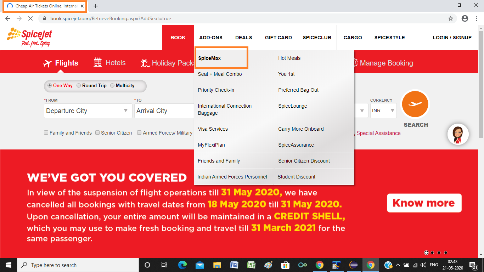
Task: Open the SPICESTYLE navigation item
Action: click(390, 38)
